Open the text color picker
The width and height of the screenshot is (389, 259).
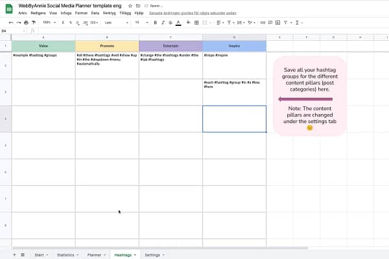click(x=178, y=23)
